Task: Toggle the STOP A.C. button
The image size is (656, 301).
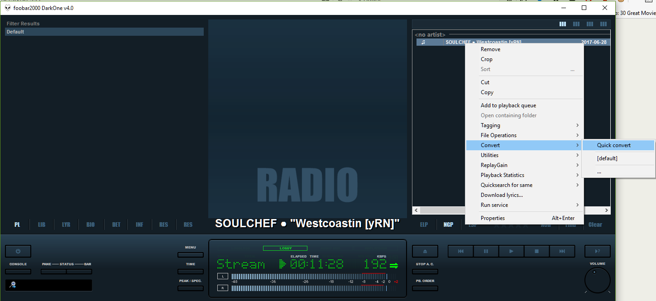Action: (425, 272)
